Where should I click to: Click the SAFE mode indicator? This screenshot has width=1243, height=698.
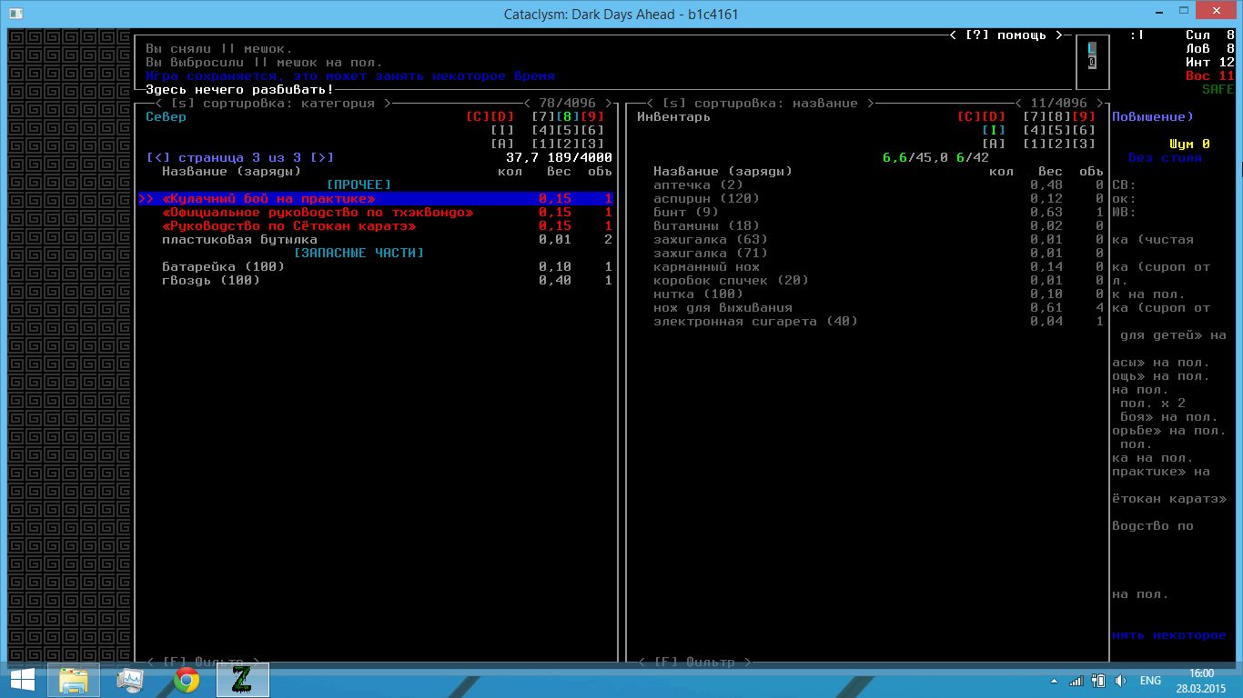point(1218,90)
